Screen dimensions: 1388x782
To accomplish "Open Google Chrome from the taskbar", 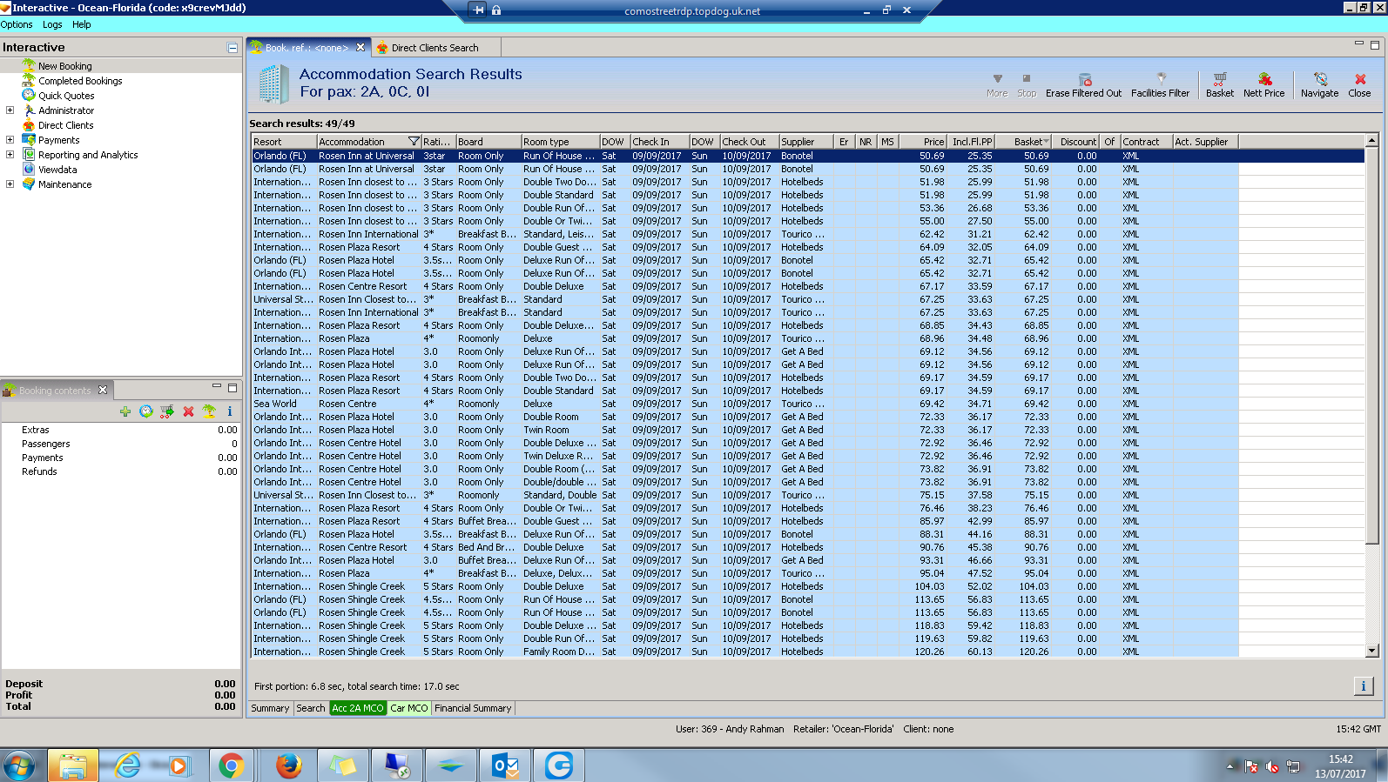I will click(232, 765).
